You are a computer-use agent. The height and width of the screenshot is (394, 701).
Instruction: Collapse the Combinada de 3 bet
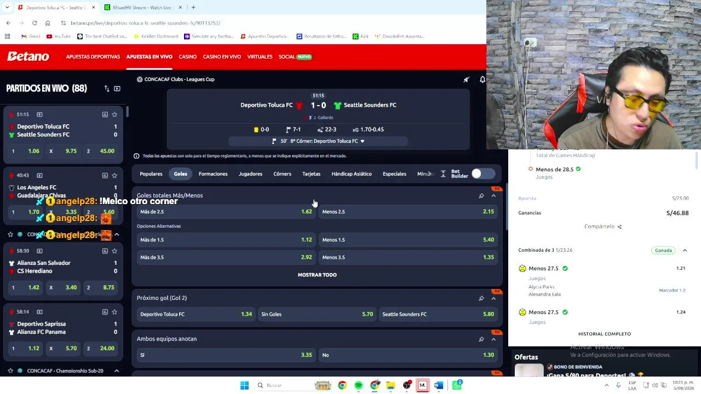pos(685,250)
